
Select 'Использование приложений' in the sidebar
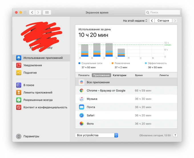coord(41,58)
